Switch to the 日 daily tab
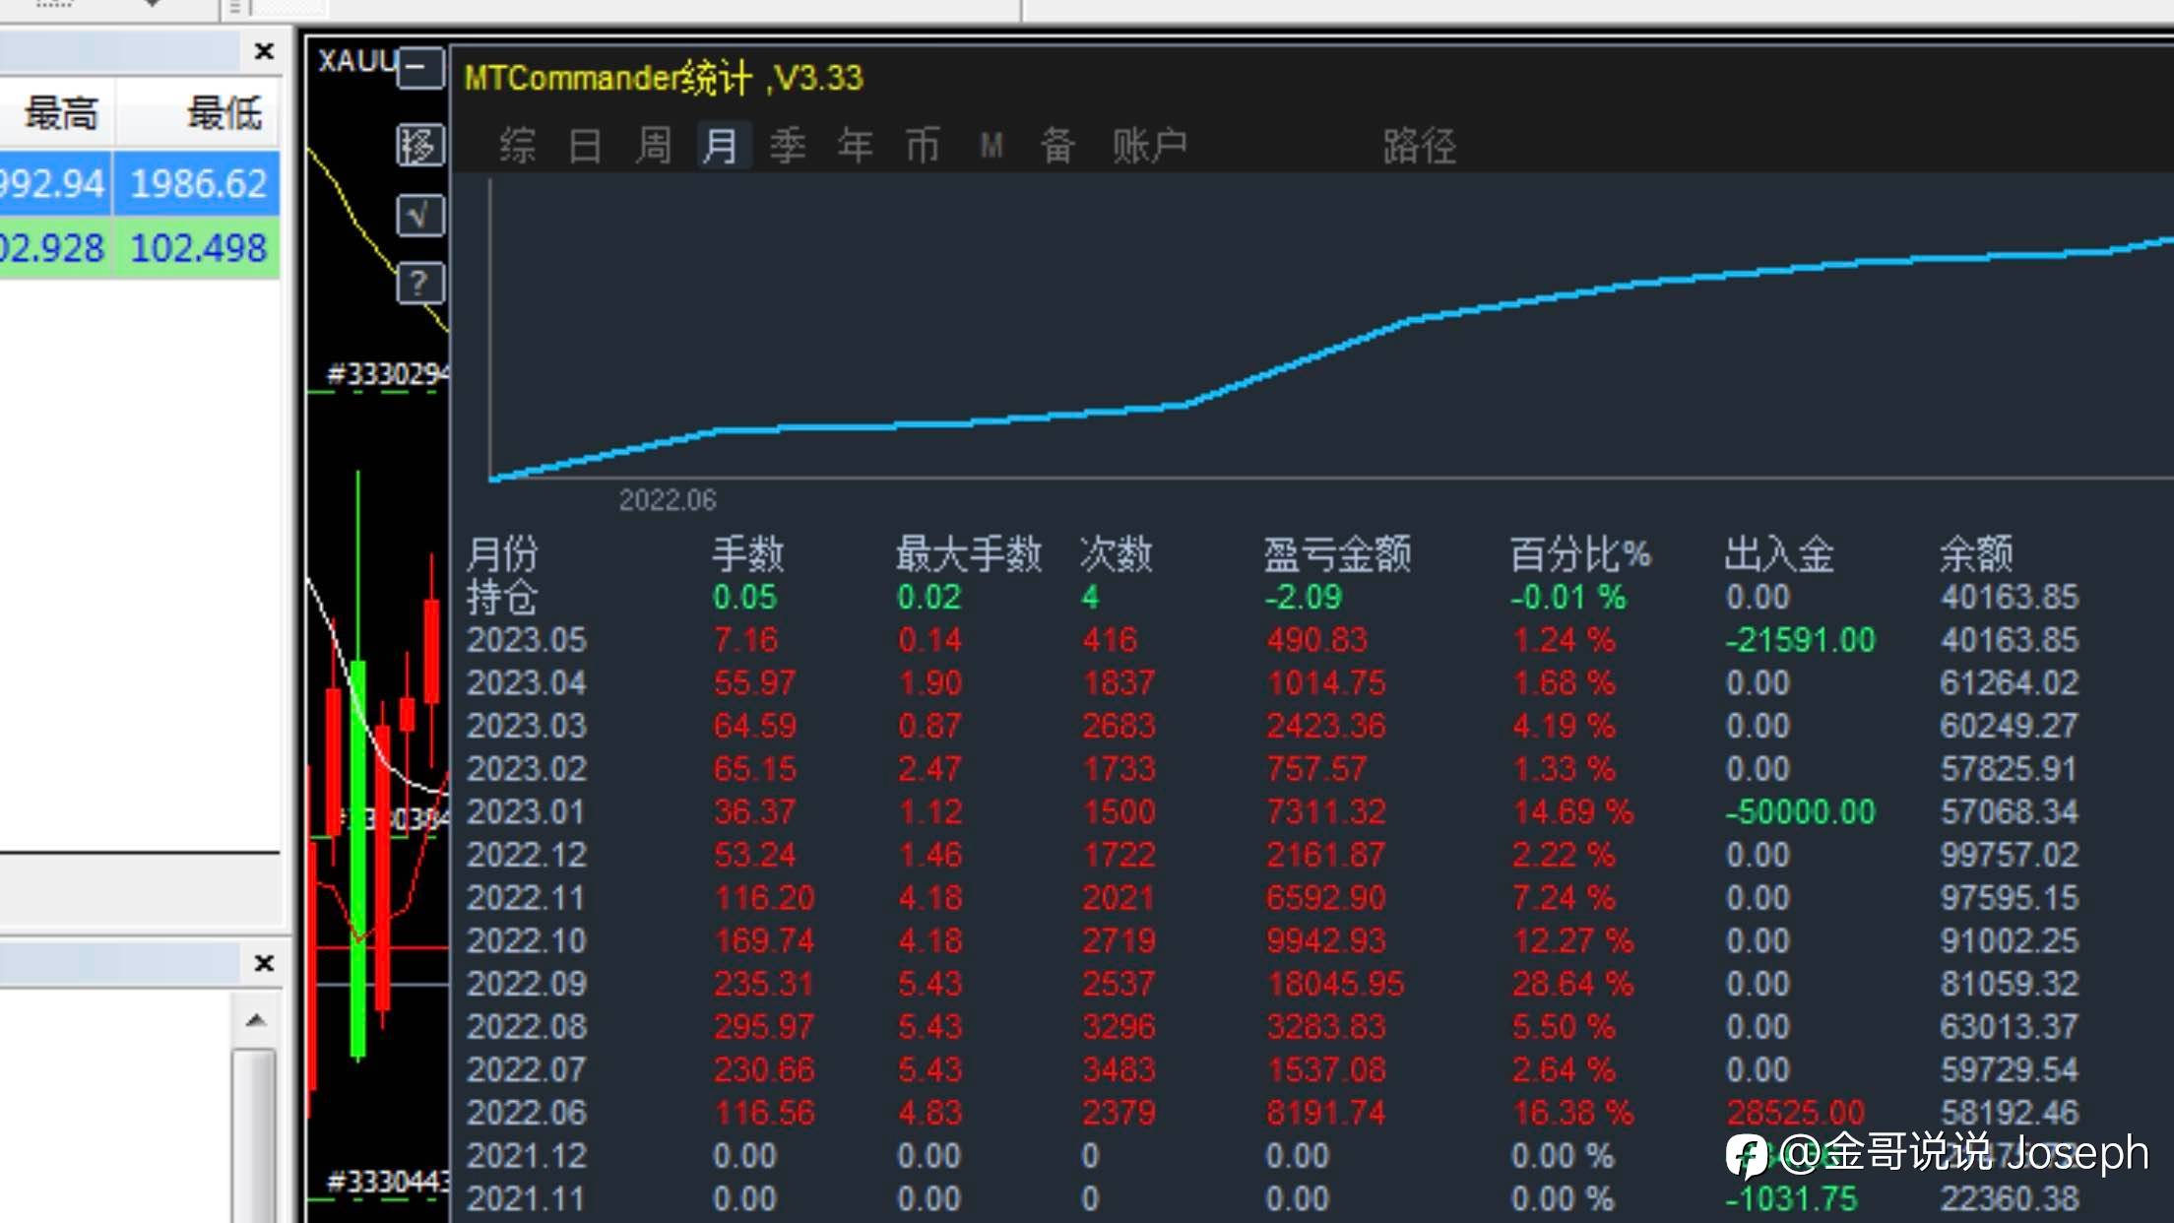The height and width of the screenshot is (1223, 2174). pos(585,146)
